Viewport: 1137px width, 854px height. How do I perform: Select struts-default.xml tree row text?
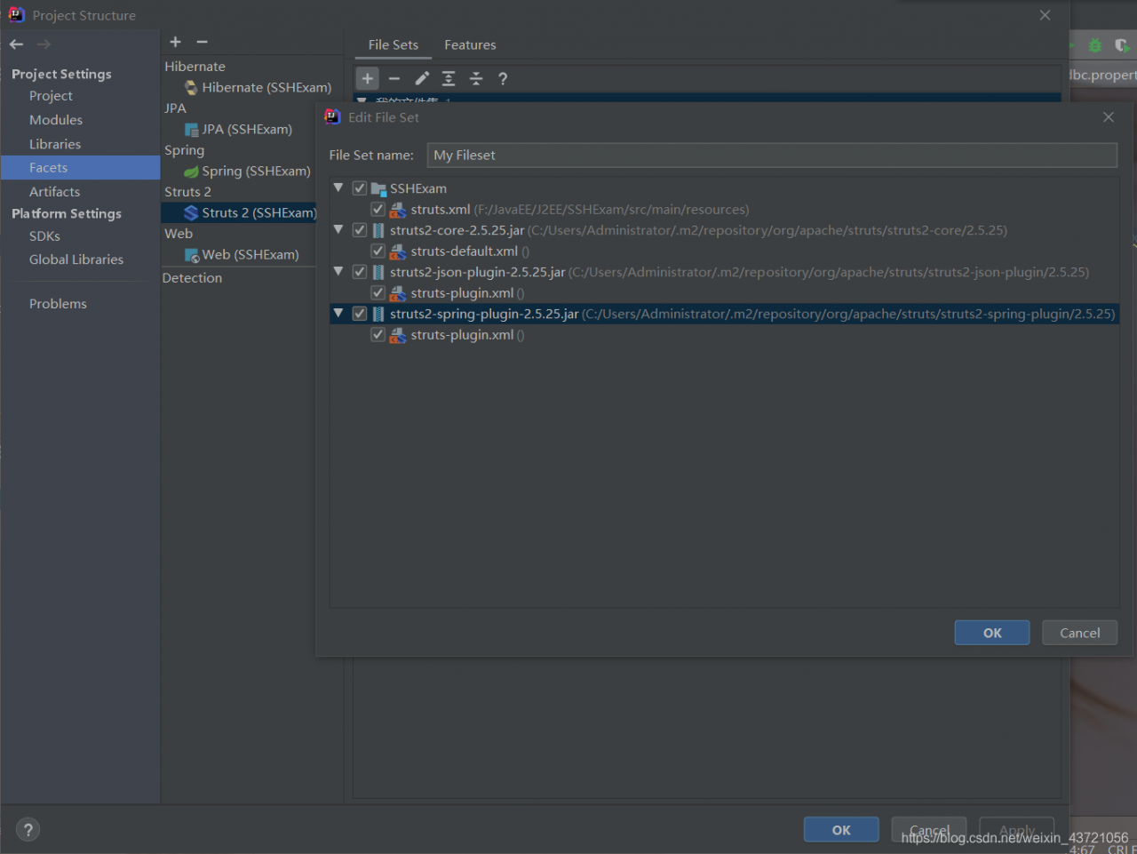(x=464, y=251)
